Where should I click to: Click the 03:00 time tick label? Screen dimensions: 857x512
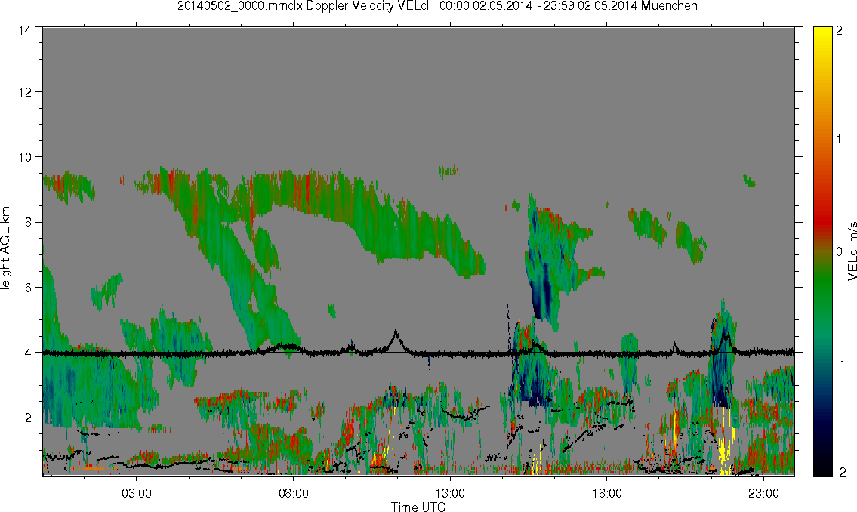click(136, 493)
